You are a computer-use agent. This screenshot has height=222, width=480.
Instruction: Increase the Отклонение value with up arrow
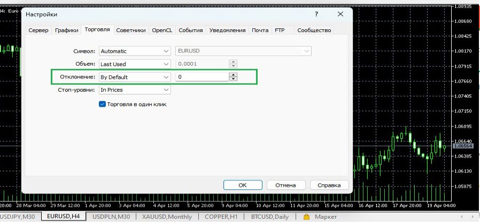(233, 75)
